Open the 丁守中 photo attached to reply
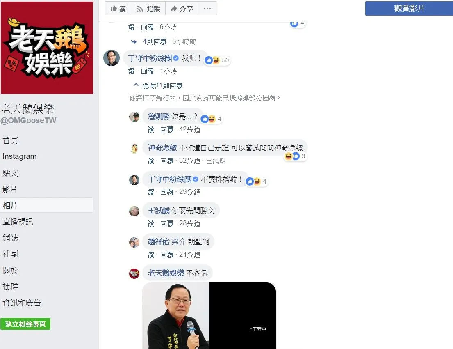Image resolution: width=453 pixels, height=349 pixels. pyautogui.click(x=209, y=315)
